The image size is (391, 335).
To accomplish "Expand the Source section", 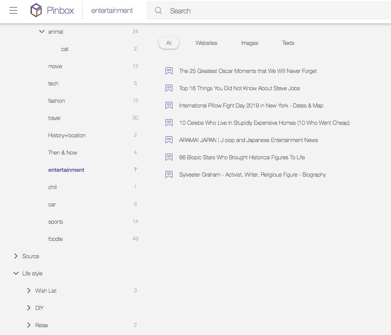I will click(16, 256).
